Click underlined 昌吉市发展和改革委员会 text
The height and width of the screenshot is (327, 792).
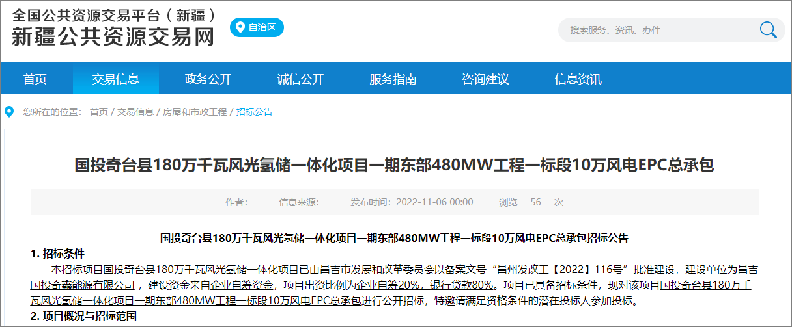pos(377,269)
